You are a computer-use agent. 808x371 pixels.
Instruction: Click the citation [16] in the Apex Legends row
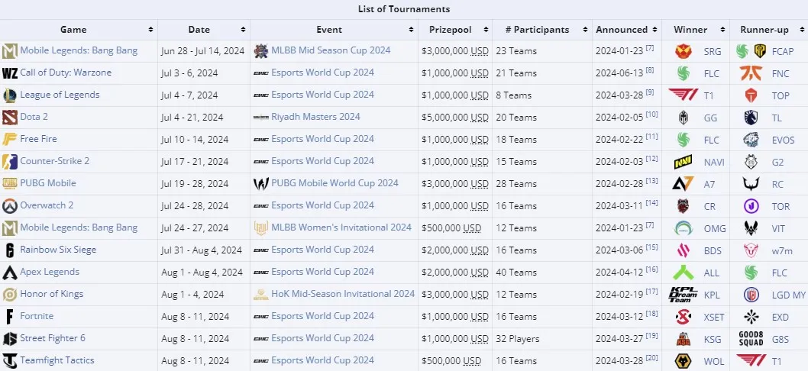[652, 269]
